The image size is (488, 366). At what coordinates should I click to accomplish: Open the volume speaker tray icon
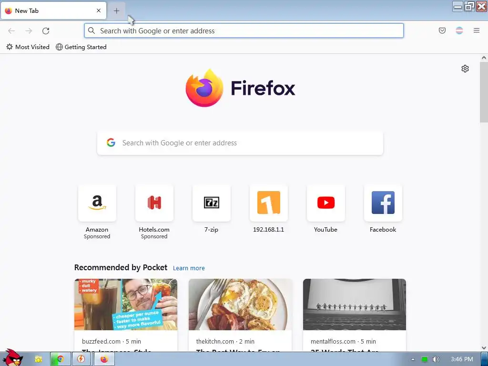(436, 359)
